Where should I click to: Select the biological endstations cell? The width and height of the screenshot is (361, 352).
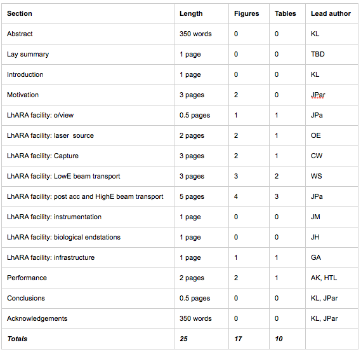click(x=88, y=237)
